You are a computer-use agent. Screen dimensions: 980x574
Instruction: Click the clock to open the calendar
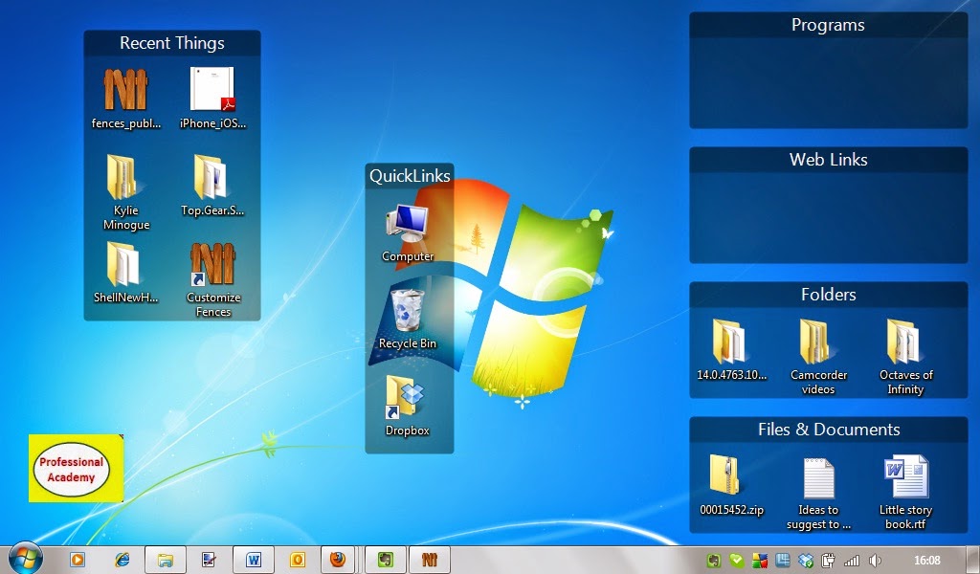click(x=926, y=558)
